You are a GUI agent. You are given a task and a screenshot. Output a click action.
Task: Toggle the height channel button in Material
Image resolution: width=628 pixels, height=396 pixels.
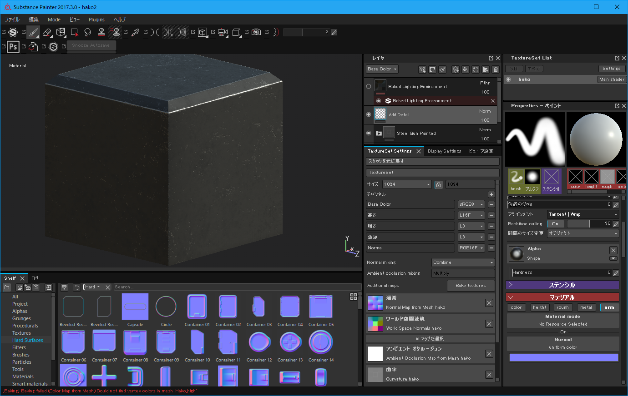click(540, 307)
